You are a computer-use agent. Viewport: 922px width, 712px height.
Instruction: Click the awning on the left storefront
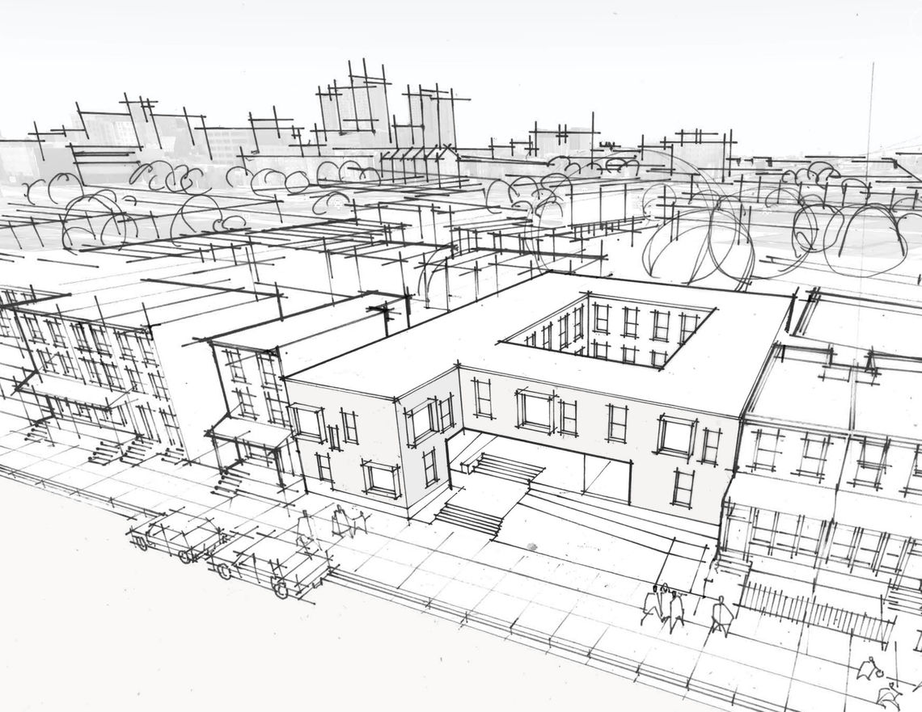coord(251,432)
